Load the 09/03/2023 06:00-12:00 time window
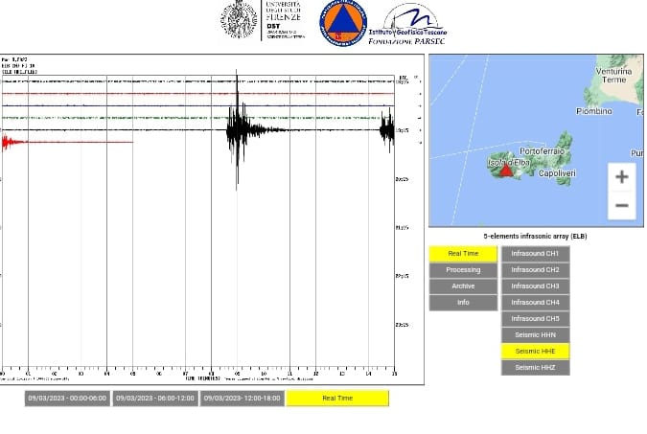This screenshot has height=434, width=647. 155,399
